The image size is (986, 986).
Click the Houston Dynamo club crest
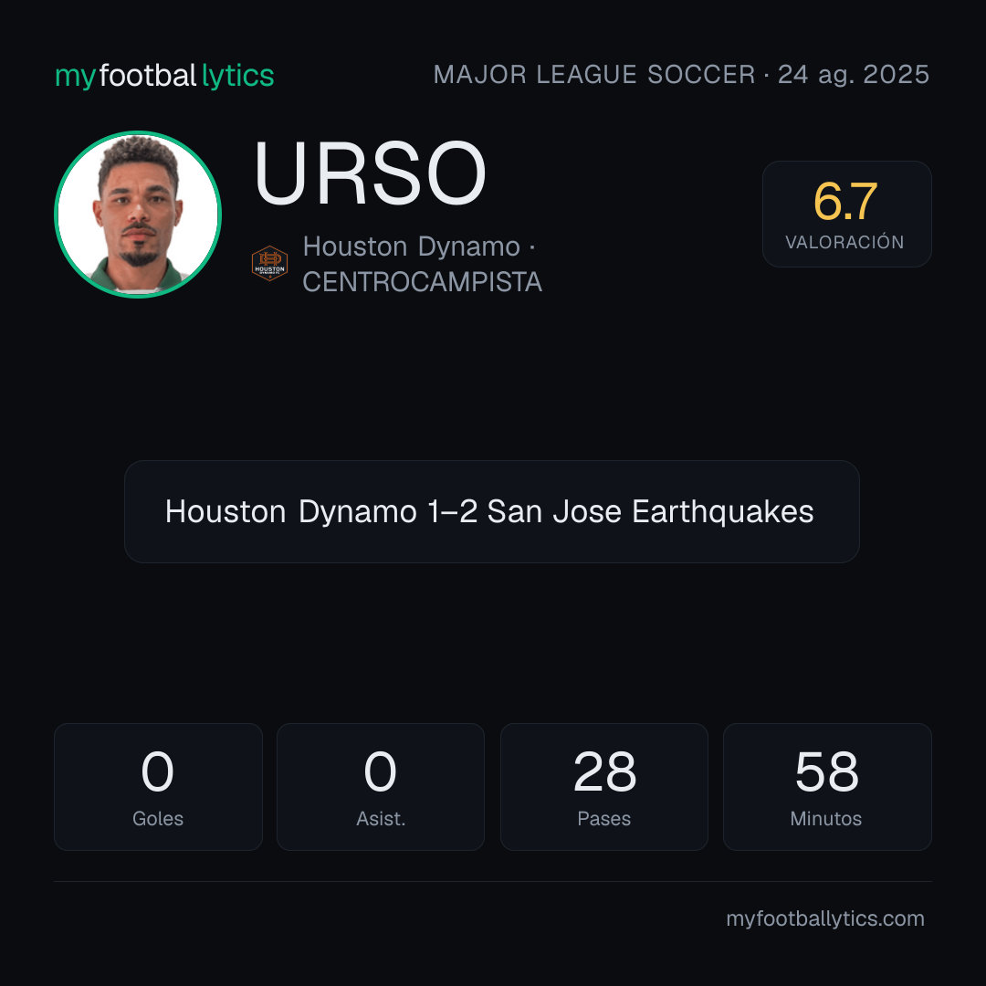tap(269, 264)
